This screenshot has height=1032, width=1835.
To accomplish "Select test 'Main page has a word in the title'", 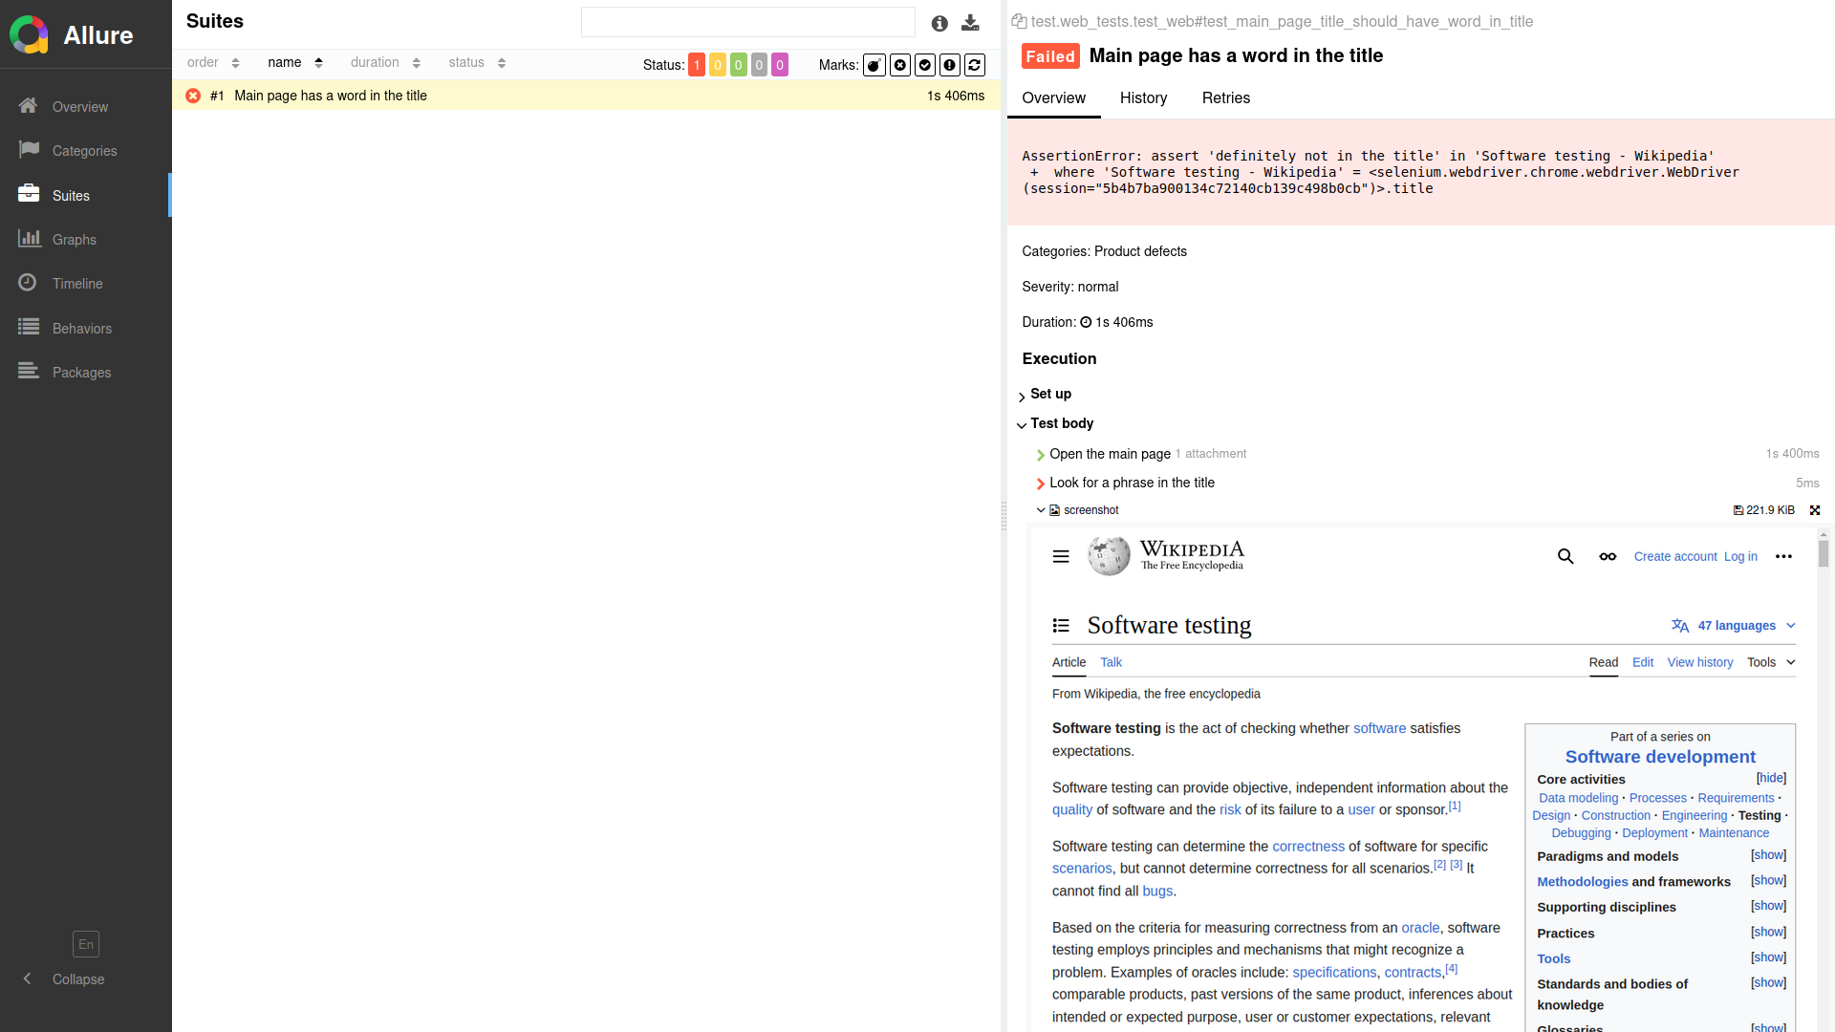I will 331,96.
